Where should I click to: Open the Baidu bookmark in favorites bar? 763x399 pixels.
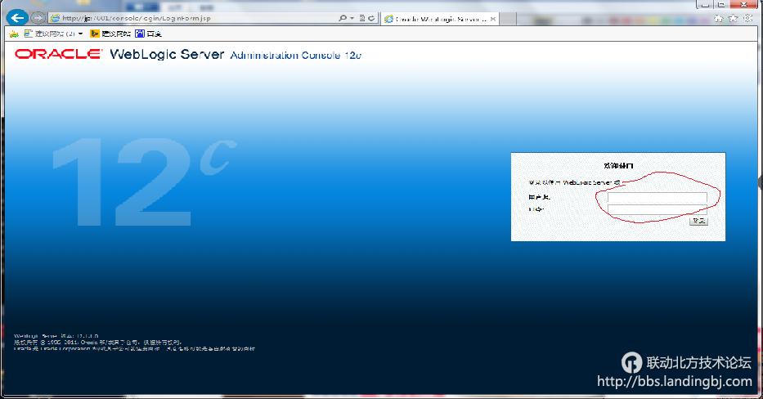pos(149,34)
